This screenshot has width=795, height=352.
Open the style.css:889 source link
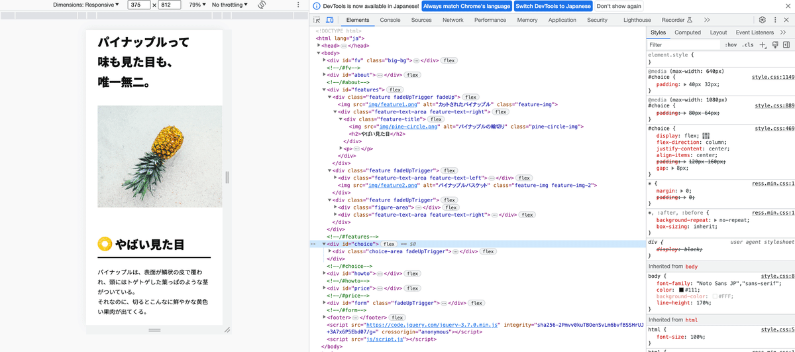click(x=773, y=105)
